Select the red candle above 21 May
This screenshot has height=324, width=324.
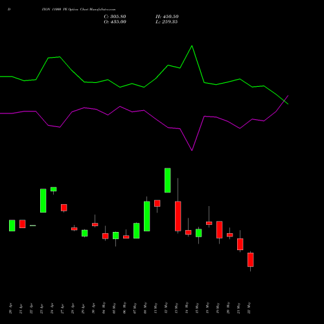coord(240,244)
